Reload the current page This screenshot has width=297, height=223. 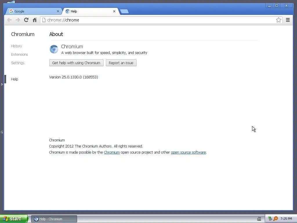point(26,20)
